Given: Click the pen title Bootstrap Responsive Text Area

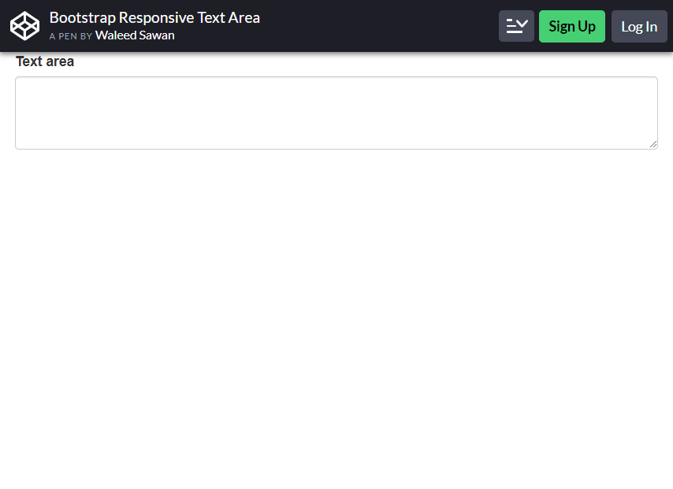Looking at the screenshot, I should coord(154,17).
